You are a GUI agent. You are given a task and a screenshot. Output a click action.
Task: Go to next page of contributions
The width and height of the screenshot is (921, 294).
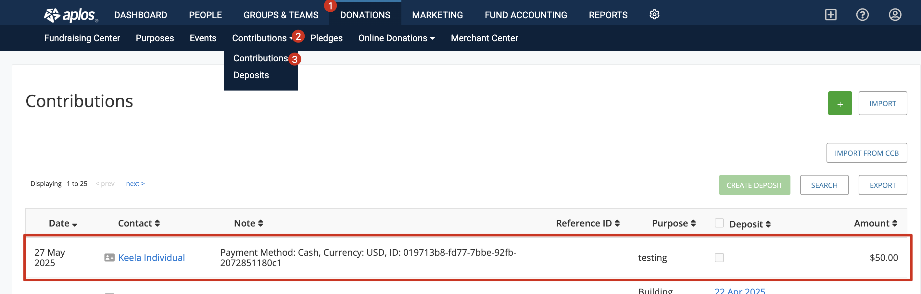pos(135,184)
